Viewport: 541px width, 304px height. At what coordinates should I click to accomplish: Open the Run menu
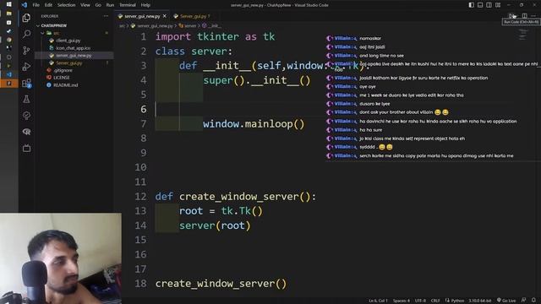tap(110, 5)
